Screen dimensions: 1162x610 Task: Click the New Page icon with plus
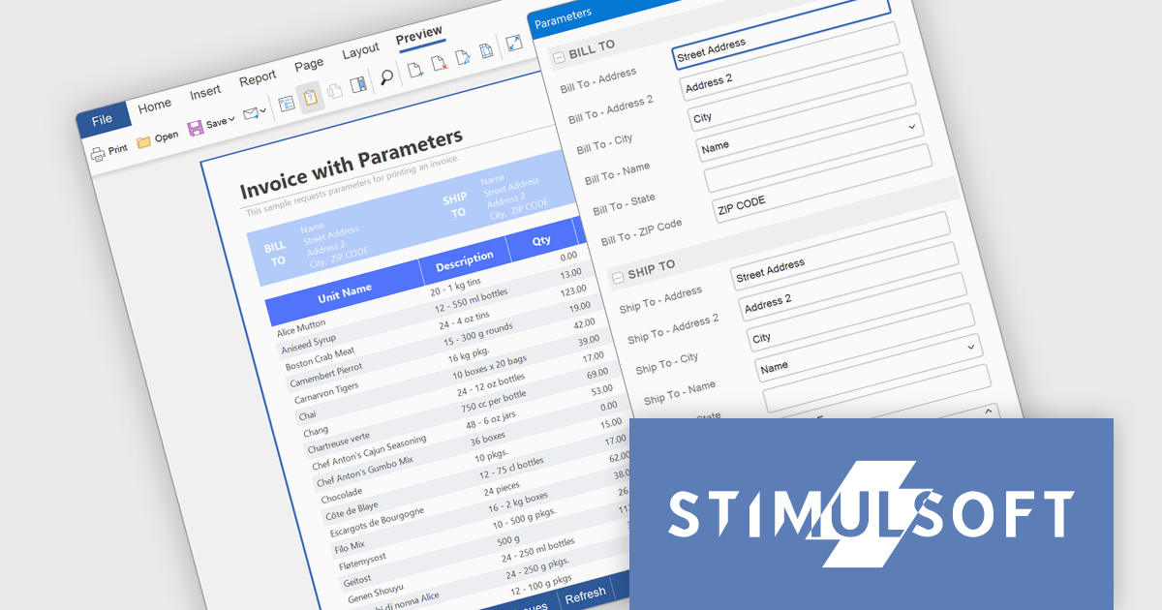coord(414,70)
